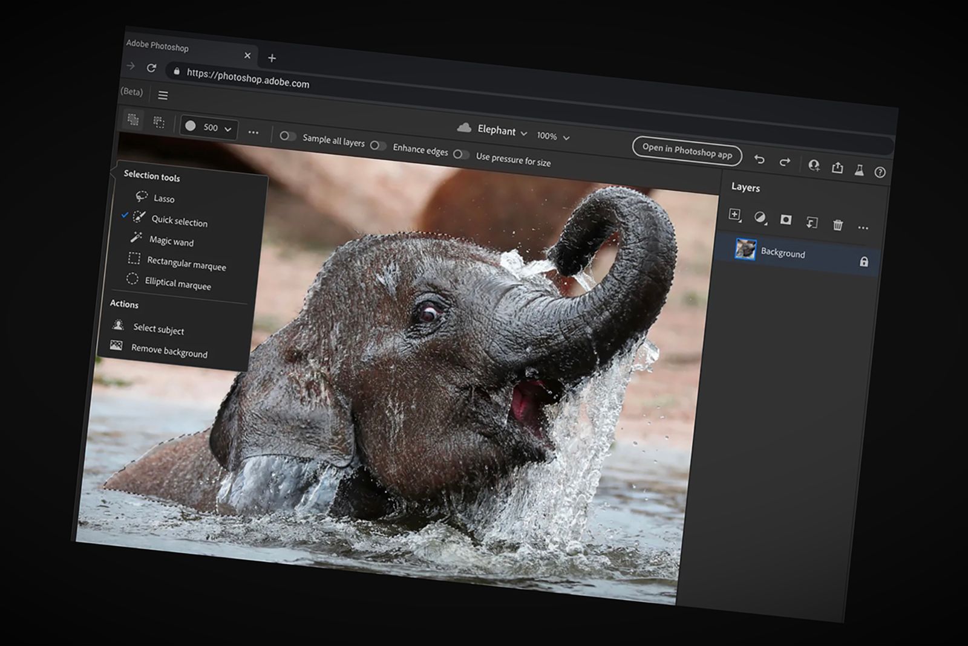
Task: Turn on Use pressure for size
Action: pos(461,154)
